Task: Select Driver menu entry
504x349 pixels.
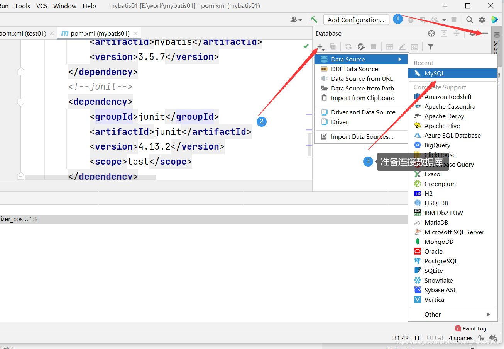Action: point(361,122)
